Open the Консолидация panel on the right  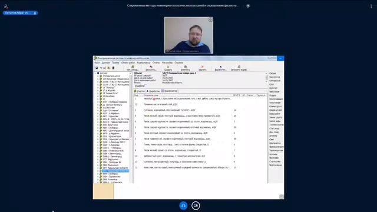[276, 99]
